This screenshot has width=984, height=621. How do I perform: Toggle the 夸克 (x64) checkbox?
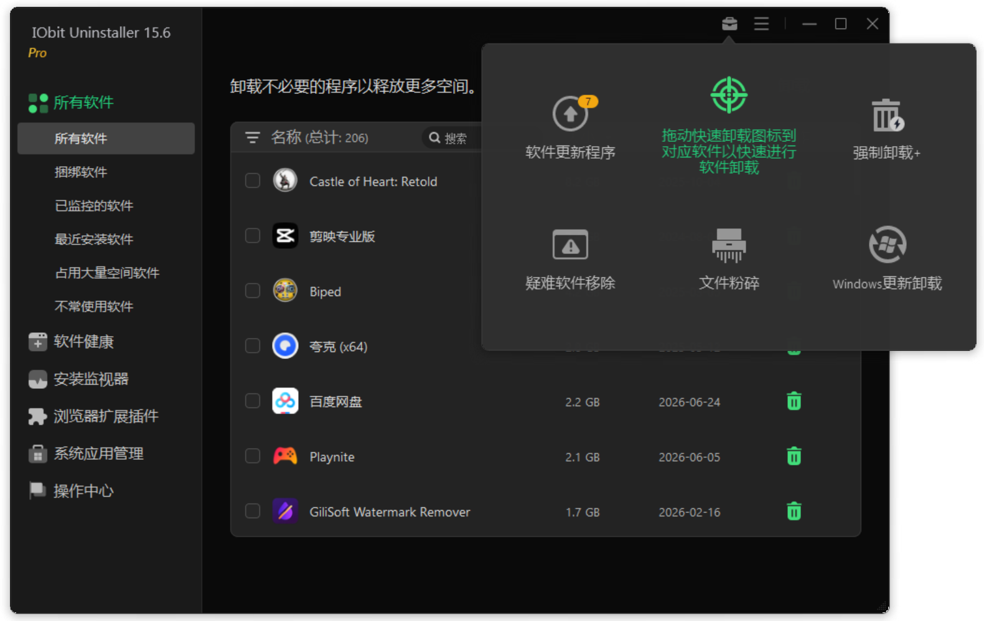(252, 346)
